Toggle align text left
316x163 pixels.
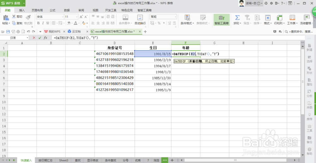point(93,23)
